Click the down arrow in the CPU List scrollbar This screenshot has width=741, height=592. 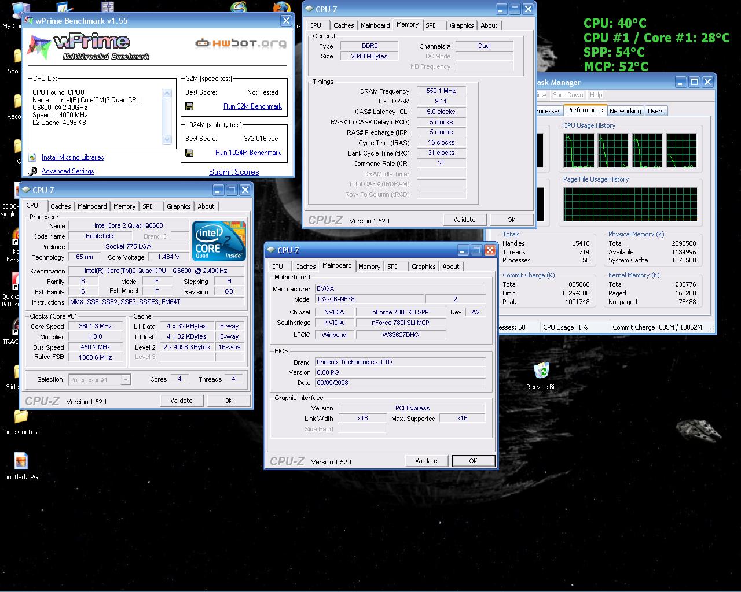click(167, 139)
